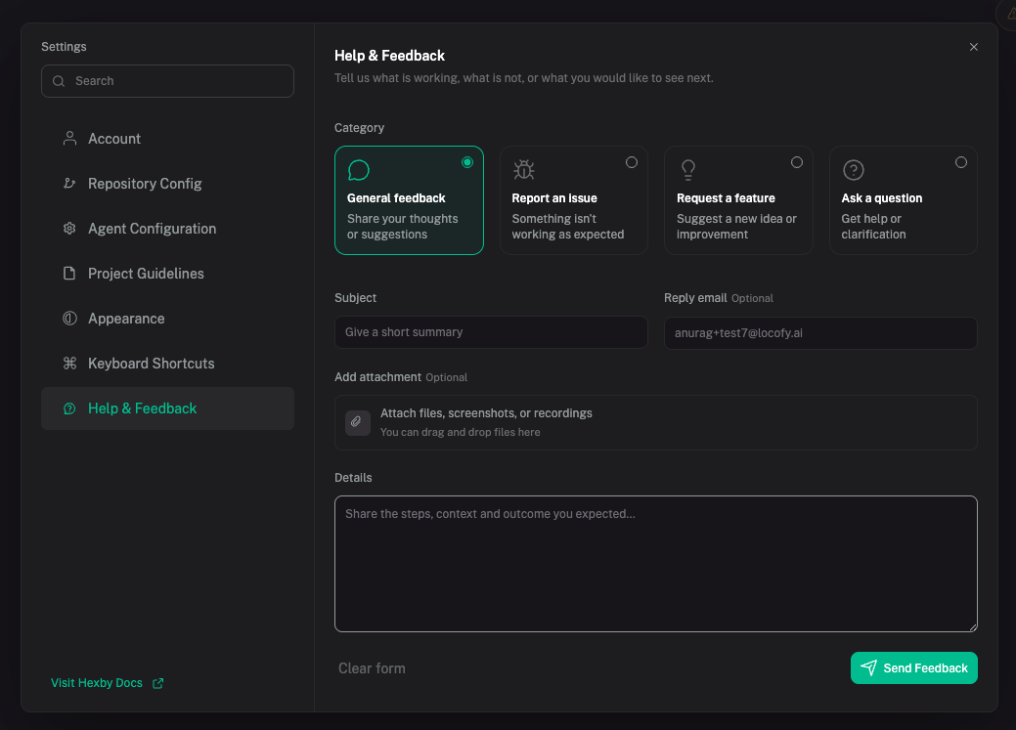Open the Visit Hexby Docs link
This screenshot has width=1016, height=730.
[x=107, y=683]
